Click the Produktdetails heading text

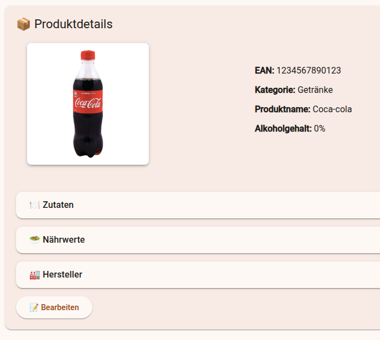(74, 24)
